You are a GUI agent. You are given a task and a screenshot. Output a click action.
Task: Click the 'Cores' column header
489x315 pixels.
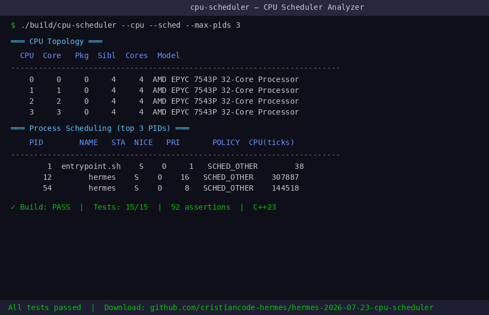pyautogui.click(x=136, y=55)
